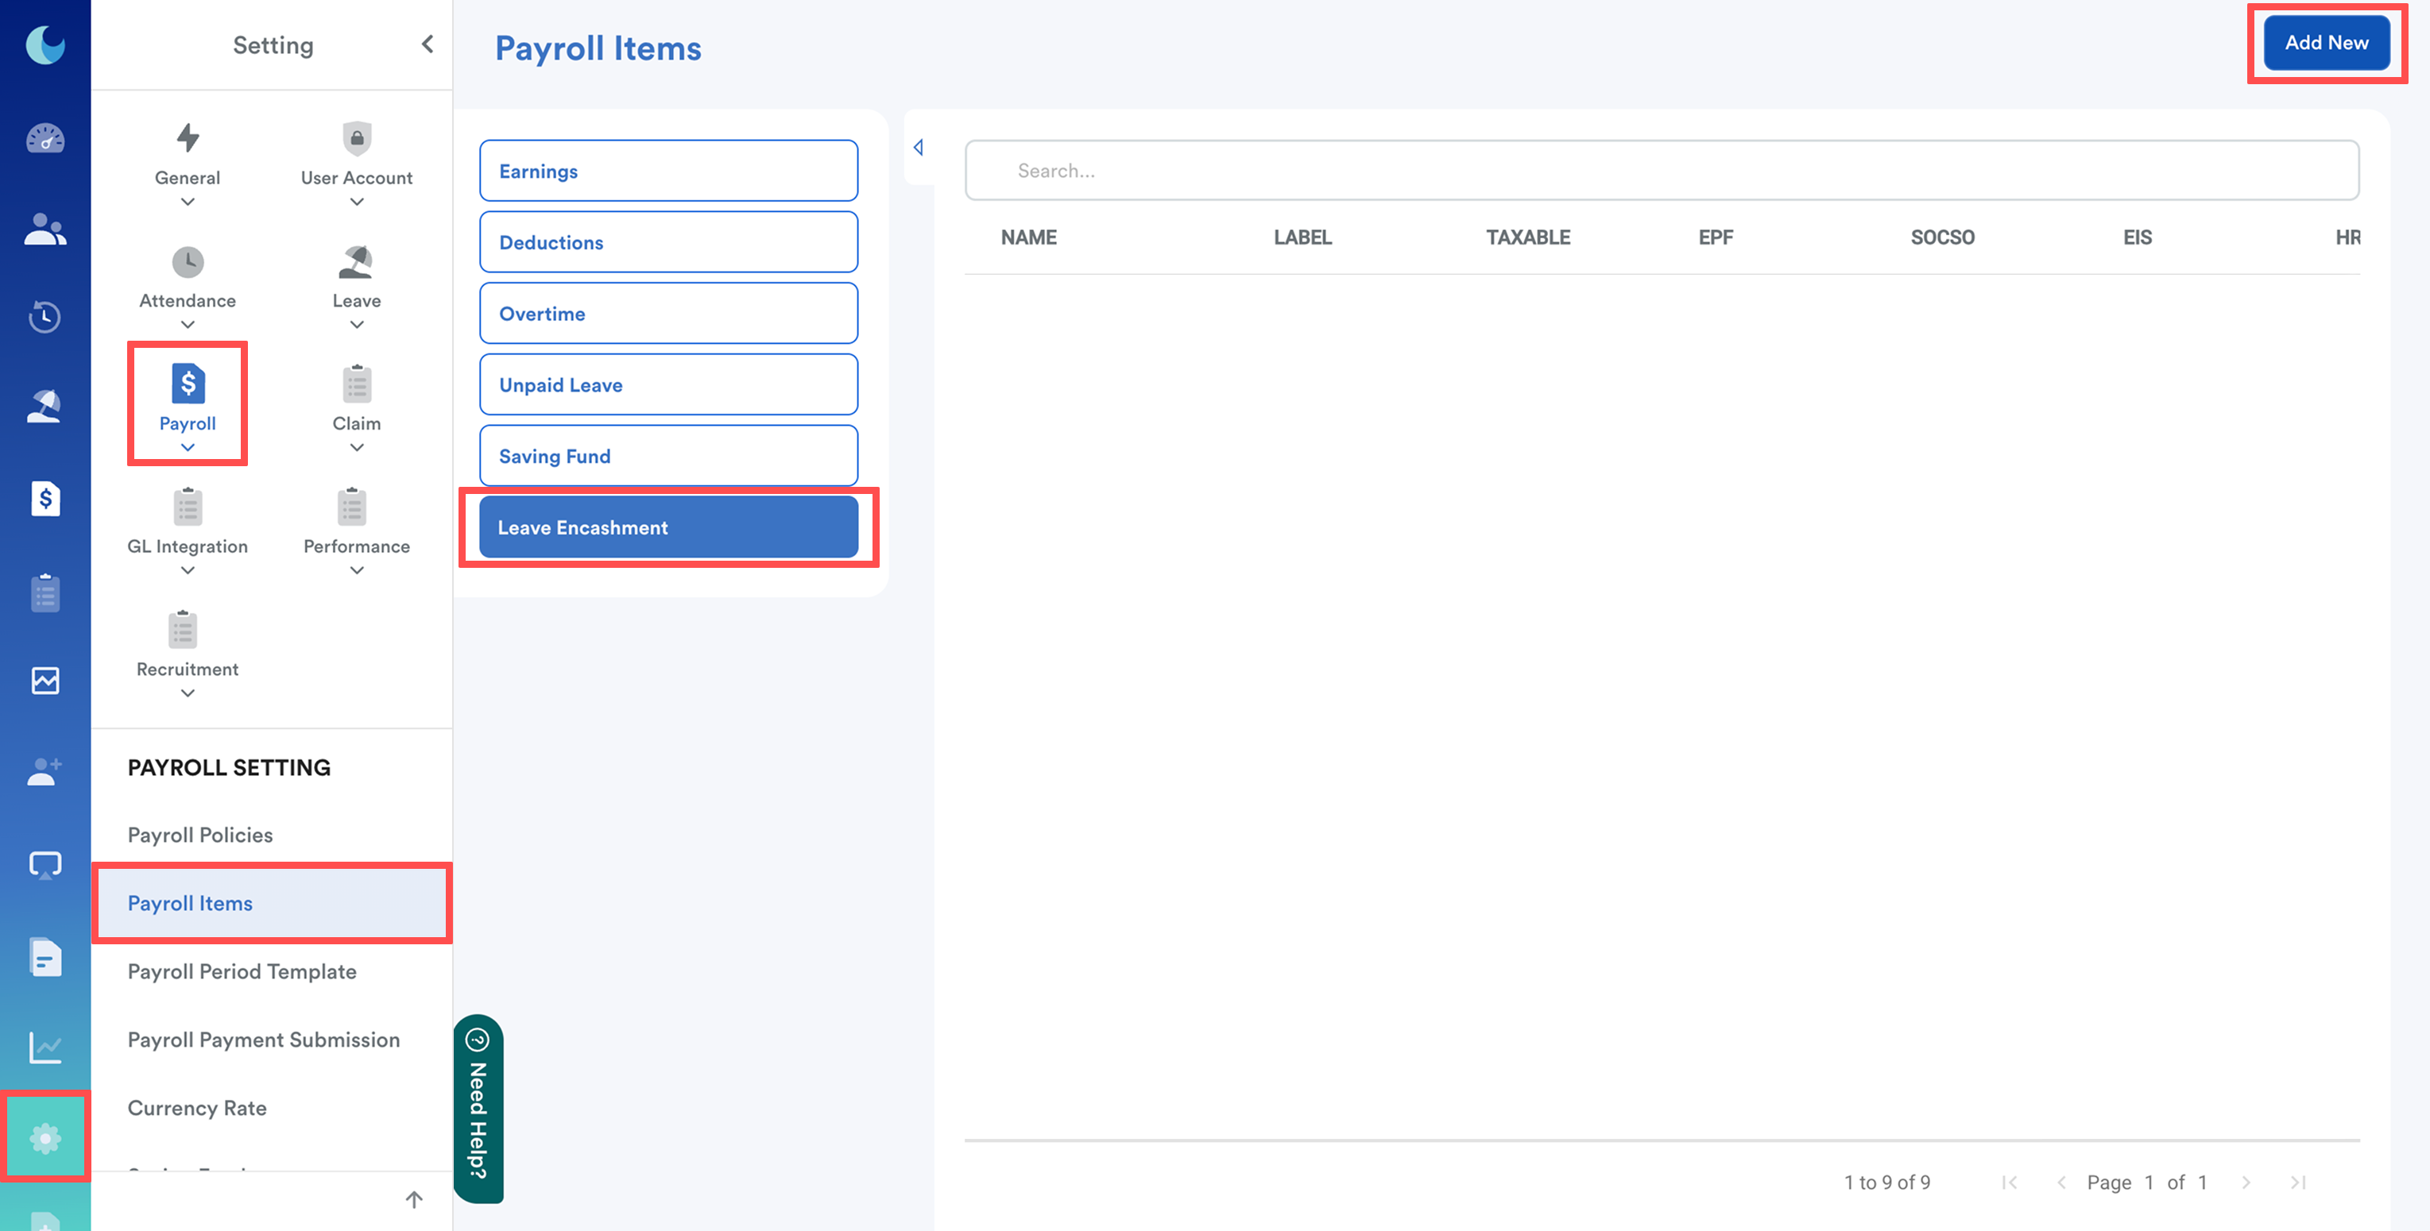Open the settings gear icon in sidebar
This screenshot has height=1231, width=2430.
(x=44, y=1138)
